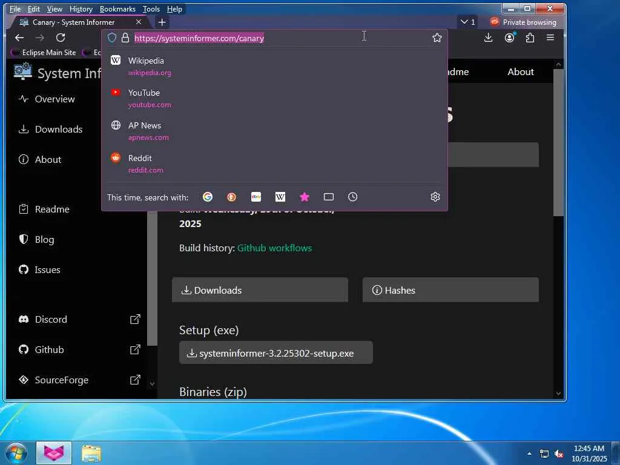Open Downloads in the site sidebar
Image resolution: width=620 pixels, height=465 pixels.
coord(50,130)
